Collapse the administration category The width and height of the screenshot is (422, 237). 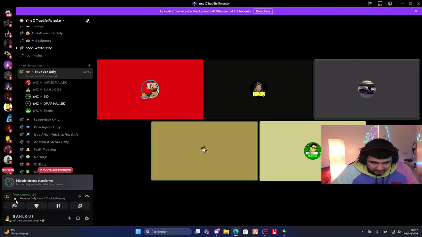pos(34,66)
